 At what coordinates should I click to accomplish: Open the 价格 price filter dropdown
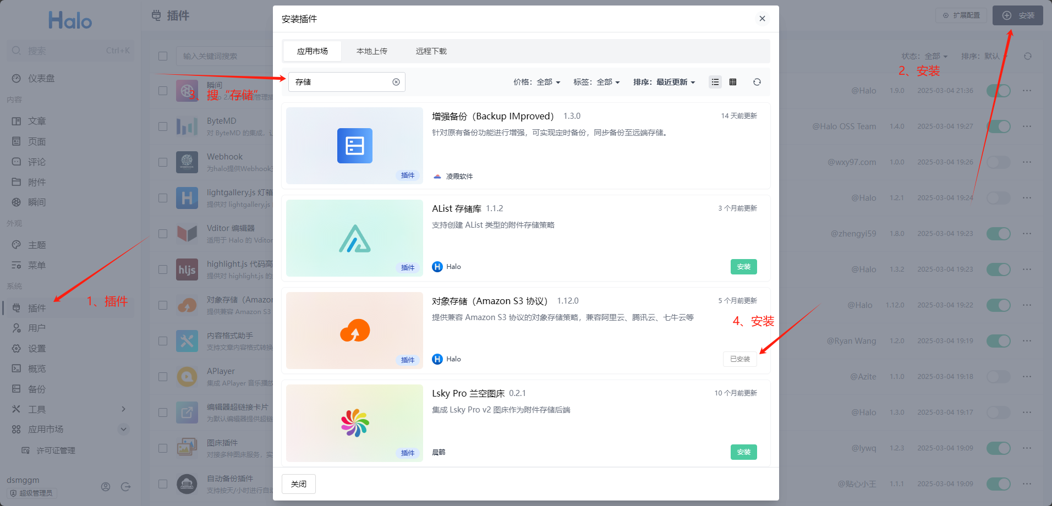[x=537, y=82]
